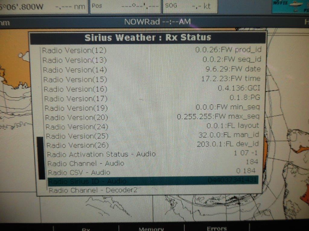Select the Radio Version(12) row
Screen dimensions: 309x231
(x=151, y=50)
